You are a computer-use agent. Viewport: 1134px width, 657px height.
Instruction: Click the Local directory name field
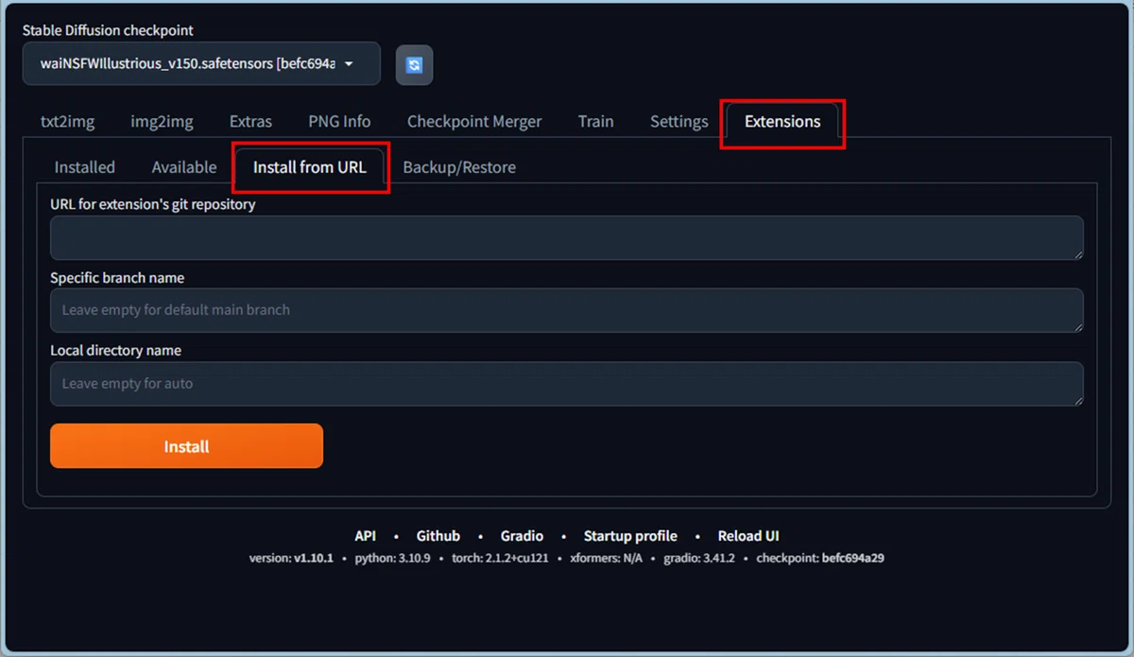point(567,384)
